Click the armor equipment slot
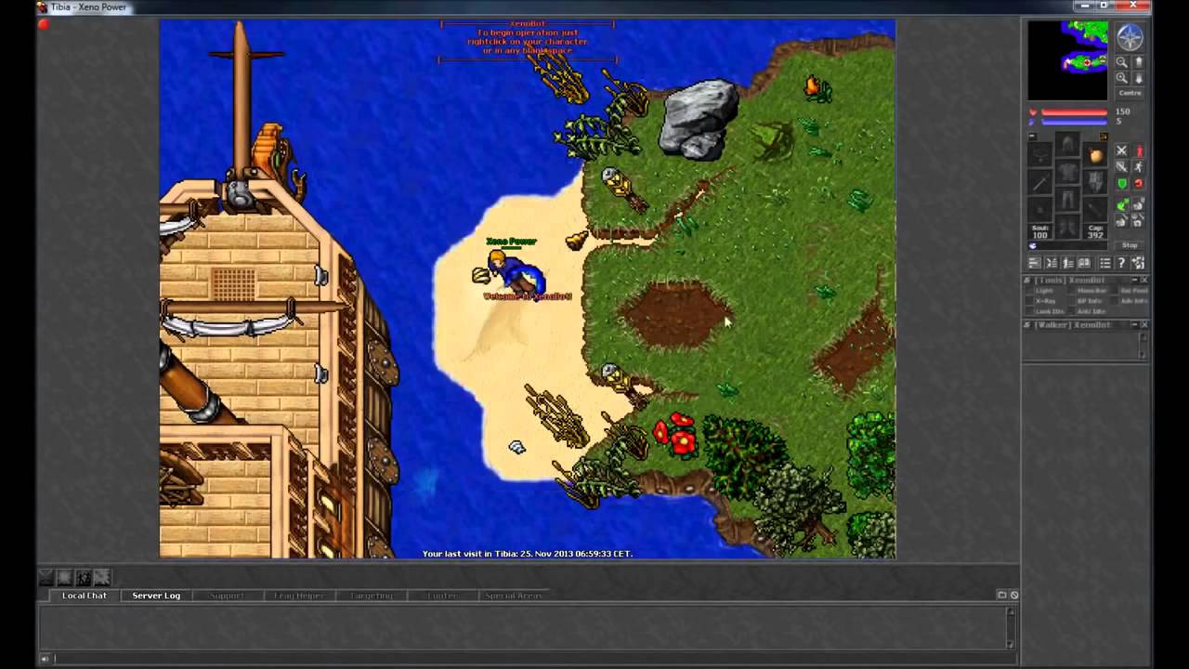 pyautogui.click(x=1067, y=172)
